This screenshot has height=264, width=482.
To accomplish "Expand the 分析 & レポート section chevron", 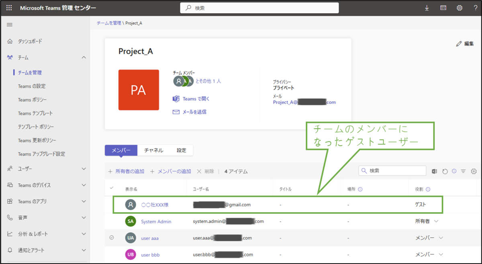I will click(84, 234).
